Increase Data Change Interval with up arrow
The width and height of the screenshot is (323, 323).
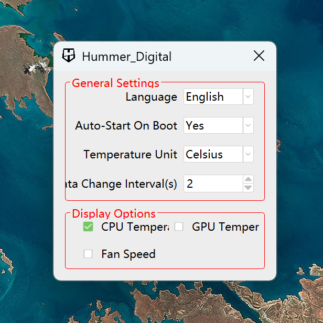coord(248,179)
